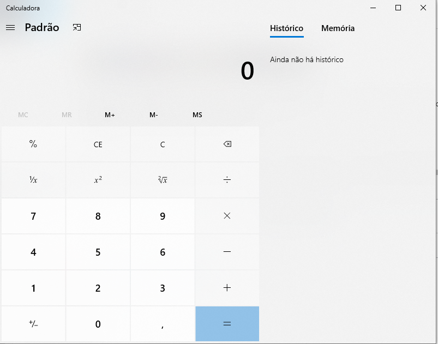Open the navigation hamburger menu
The height and width of the screenshot is (344, 438).
pos(10,28)
